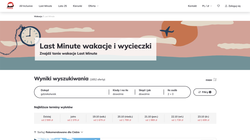This screenshot has width=250, height=140.
Task: Open the Last Minute menu item
Action: point(45,6)
